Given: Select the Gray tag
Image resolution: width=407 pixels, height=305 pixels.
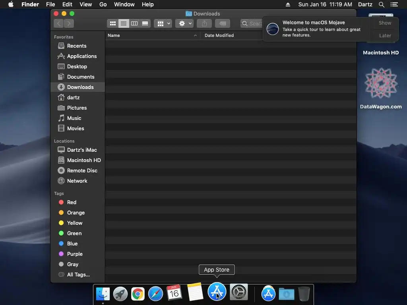Looking at the screenshot, I should click(x=78, y=264).
